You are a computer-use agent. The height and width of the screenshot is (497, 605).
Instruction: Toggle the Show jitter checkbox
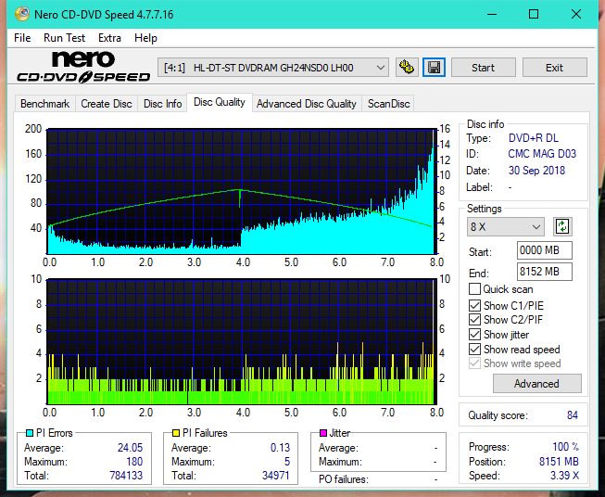[474, 334]
